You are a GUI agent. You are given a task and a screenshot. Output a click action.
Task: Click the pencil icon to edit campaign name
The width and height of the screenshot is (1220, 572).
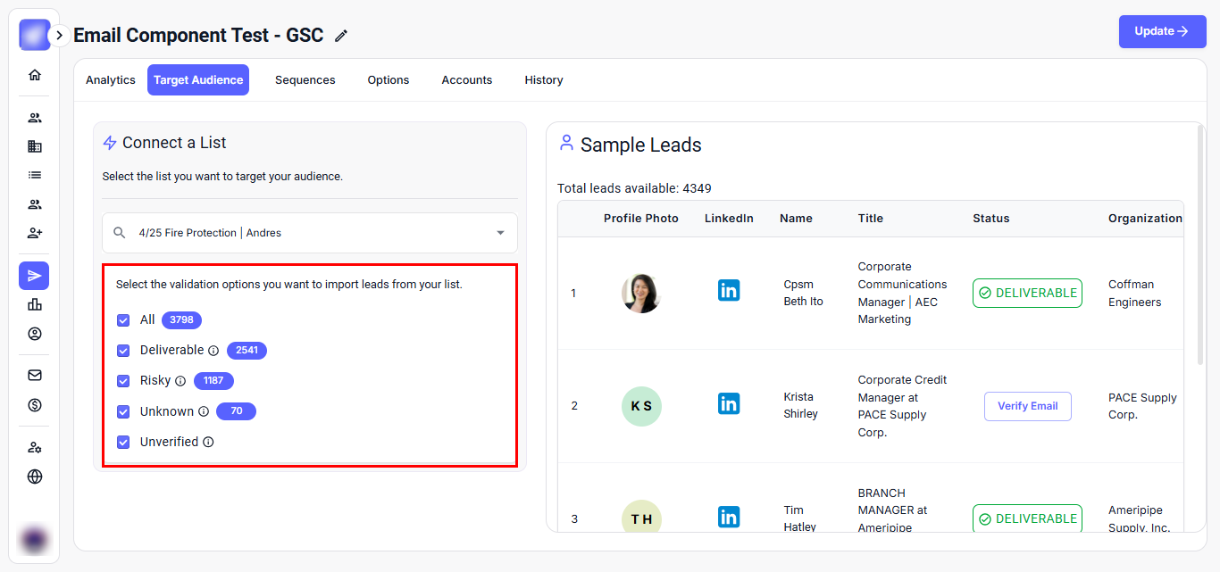(341, 36)
